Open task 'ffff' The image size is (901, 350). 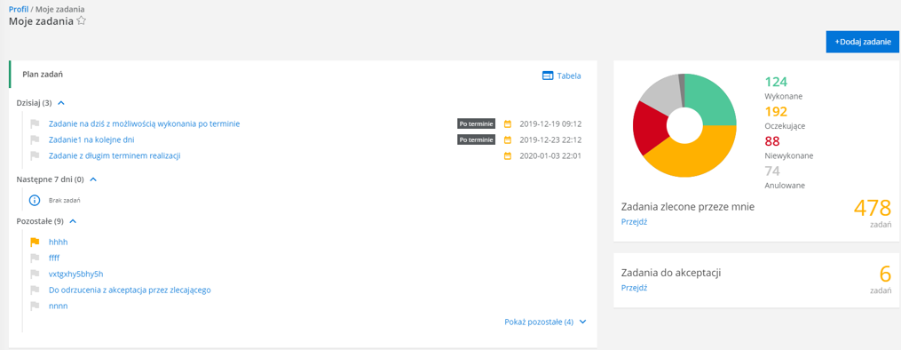point(54,258)
